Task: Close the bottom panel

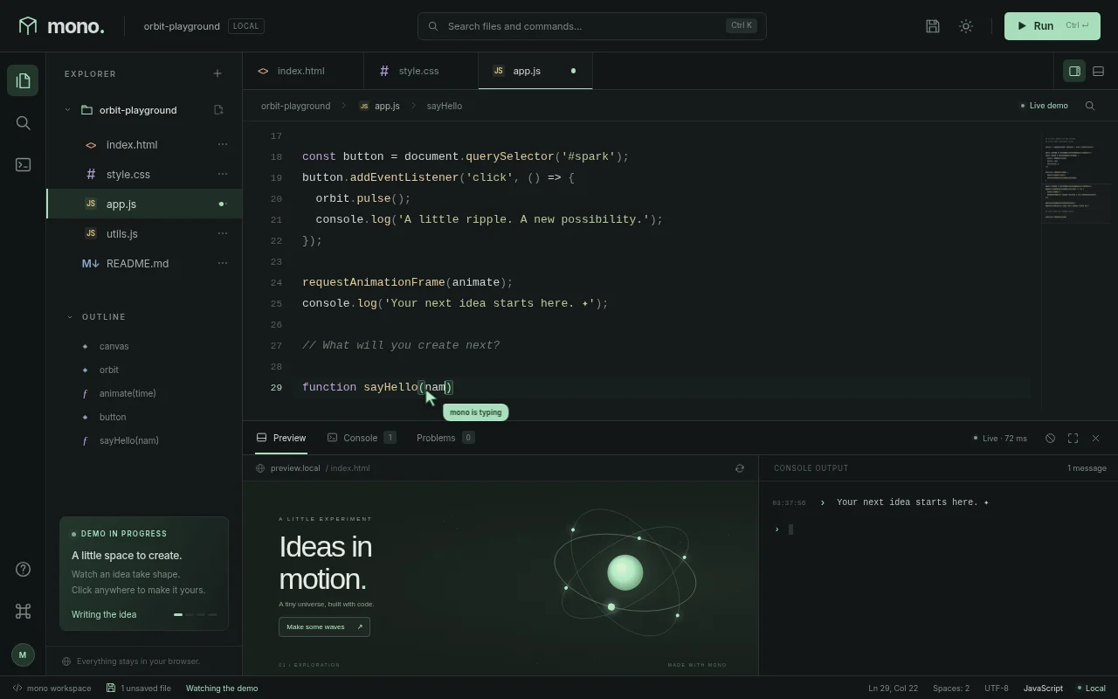Action: [1095, 439]
